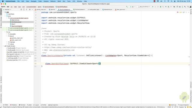The image size is (192, 108).
Task: Hide the project panel with minus icon
Action: (x=32, y=10)
